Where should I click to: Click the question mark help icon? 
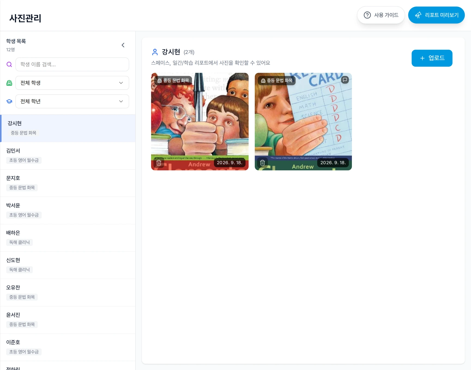click(367, 15)
